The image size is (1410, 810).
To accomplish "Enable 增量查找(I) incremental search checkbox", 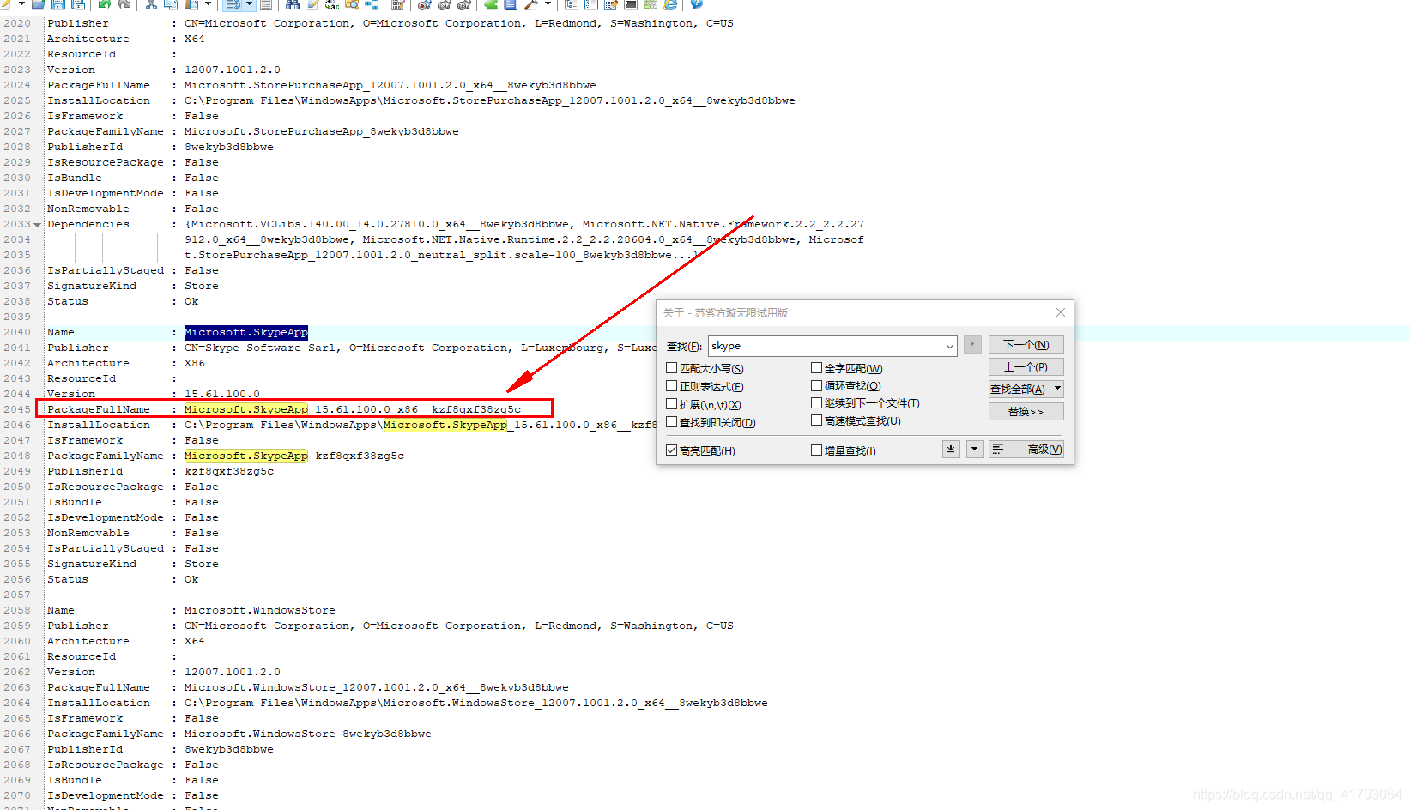I will tap(817, 450).
